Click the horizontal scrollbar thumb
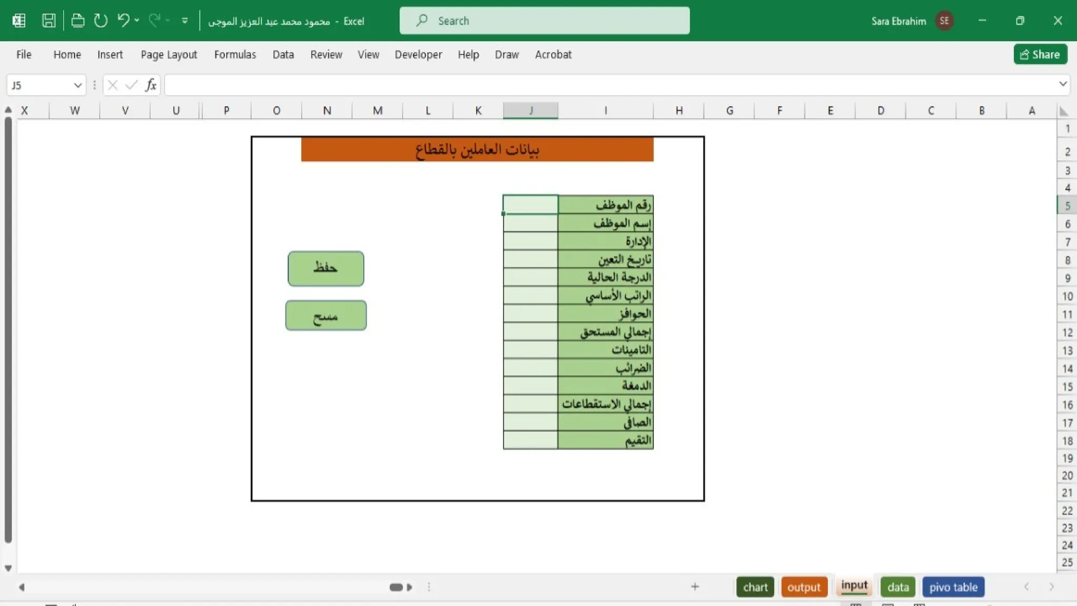Viewport: 1077px width, 606px height. (396, 587)
